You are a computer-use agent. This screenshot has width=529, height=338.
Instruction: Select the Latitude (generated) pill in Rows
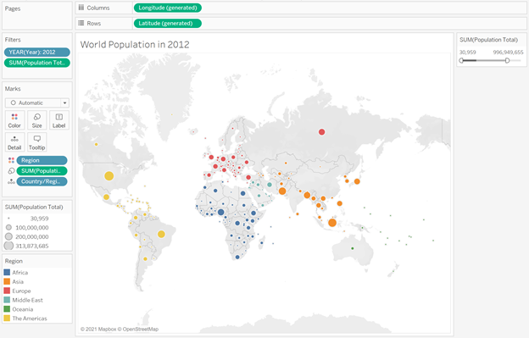coord(168,23)
